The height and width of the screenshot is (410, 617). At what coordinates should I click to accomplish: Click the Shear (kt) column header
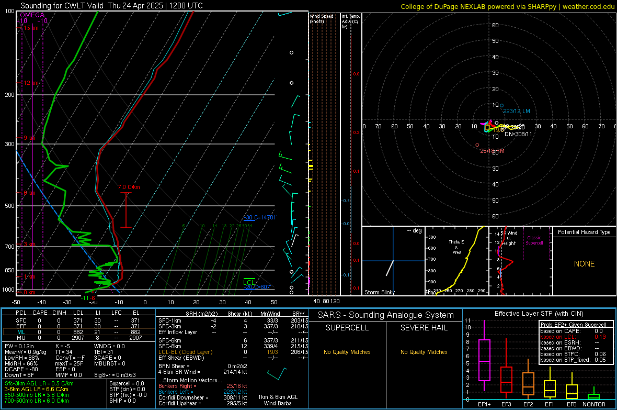tap(239, 314)
